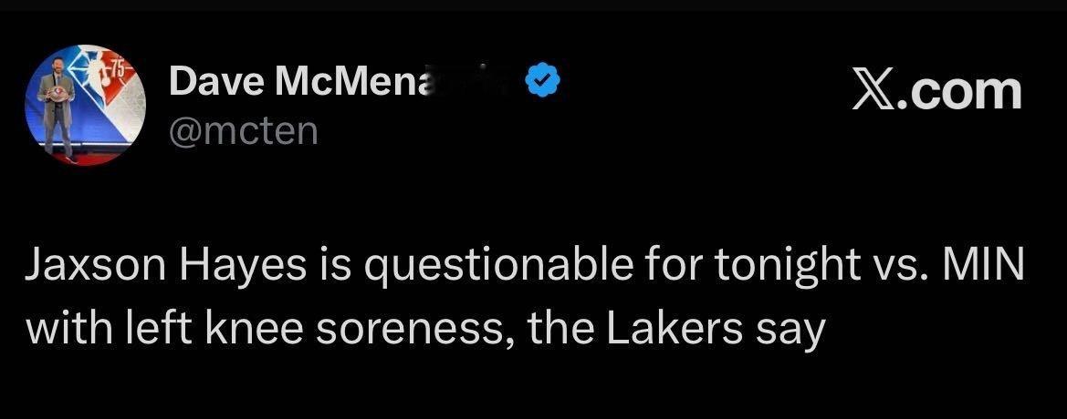Click the blue verified checkmark badge

click(x=543, y=83)
